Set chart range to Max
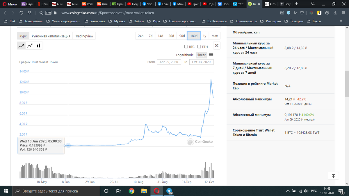Screen dimensions: 349x196 tap(215, 36)
